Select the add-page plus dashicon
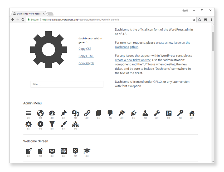The width and height of the screenshot is (224, 172). coord(40,151)
